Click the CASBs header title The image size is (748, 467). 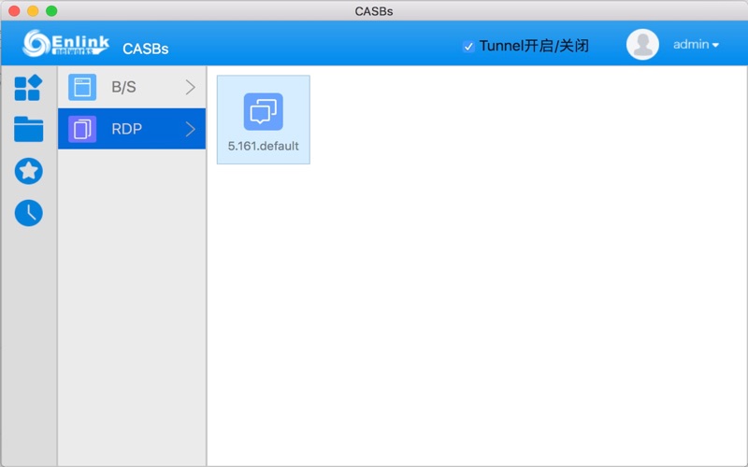146,49
